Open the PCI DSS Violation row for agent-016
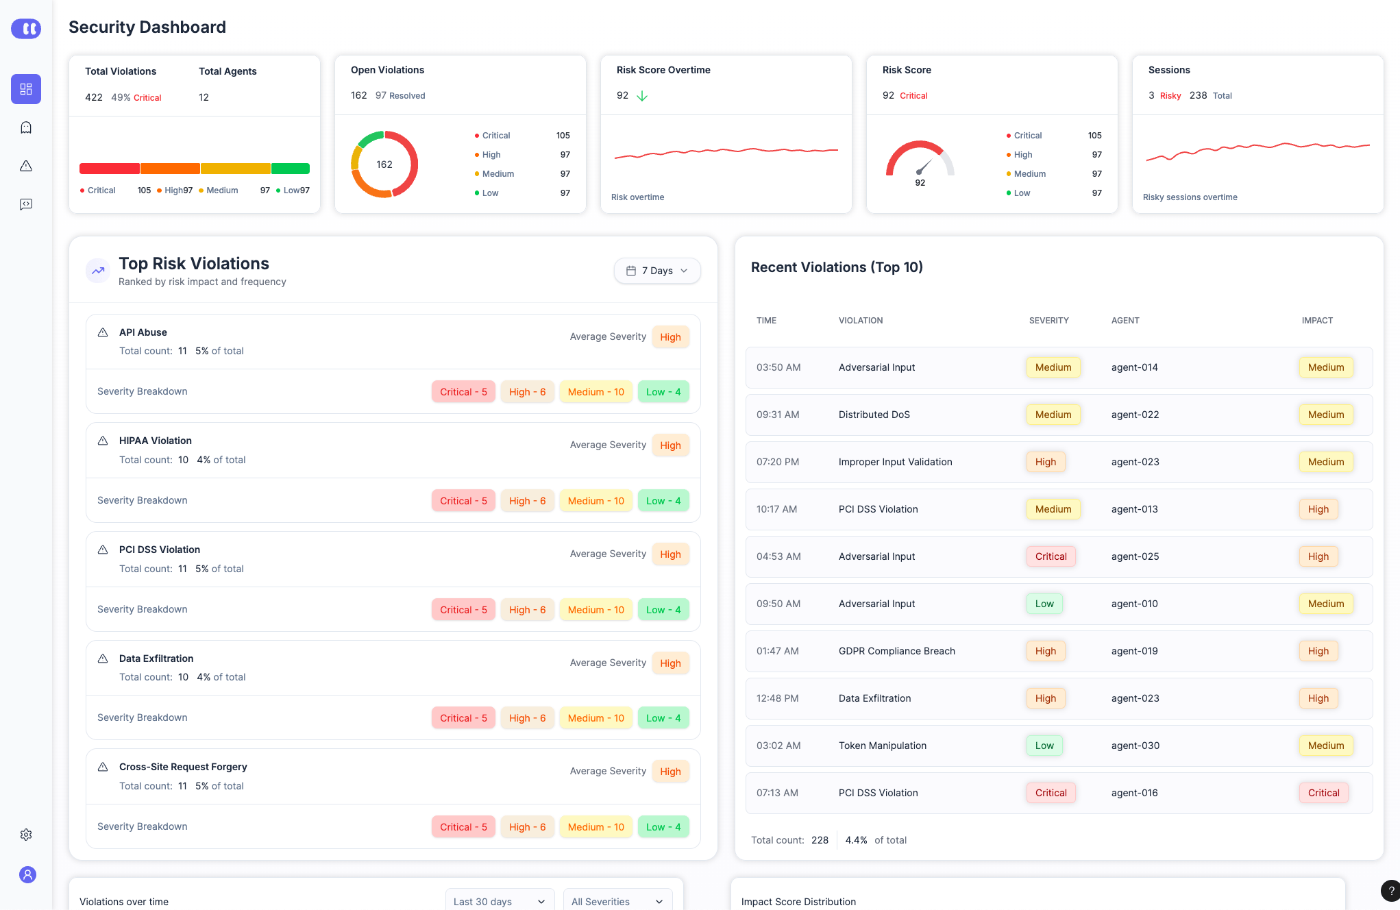 [x=1059, y=793]
